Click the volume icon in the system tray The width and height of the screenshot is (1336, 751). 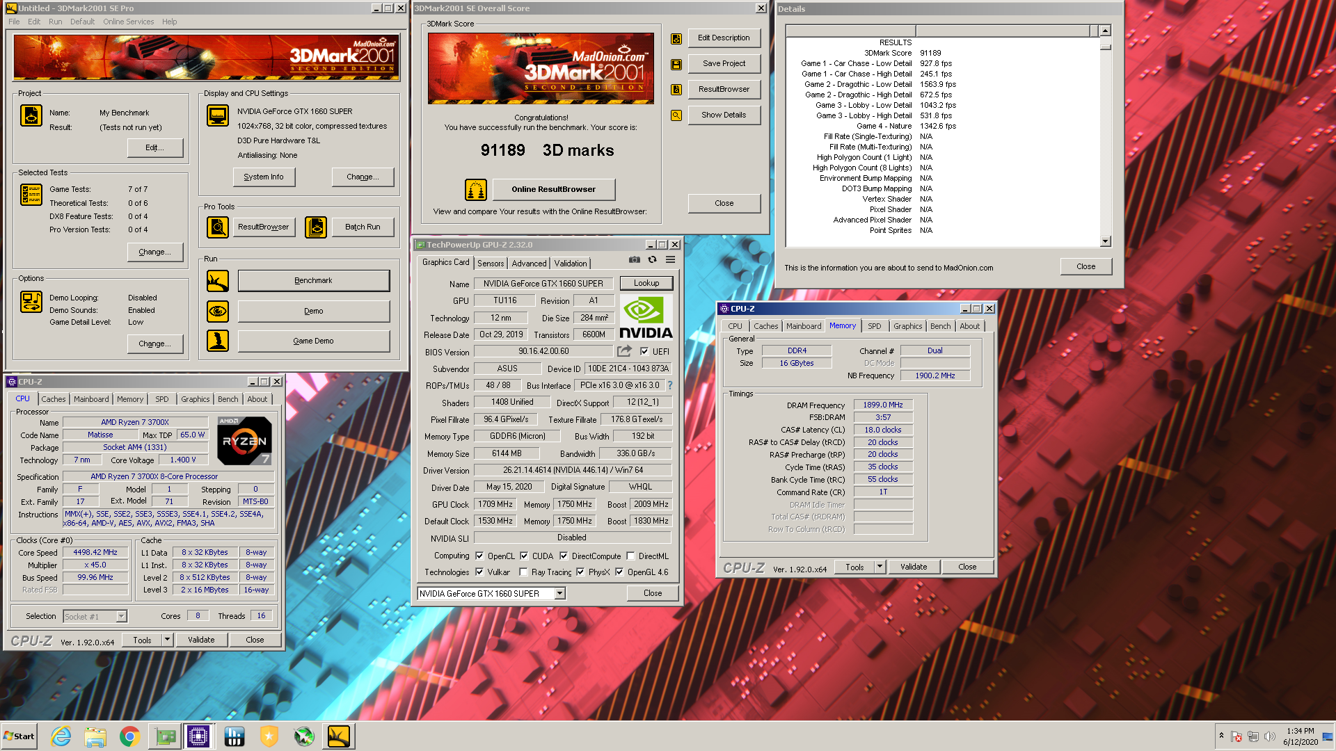pos(1270,736)
